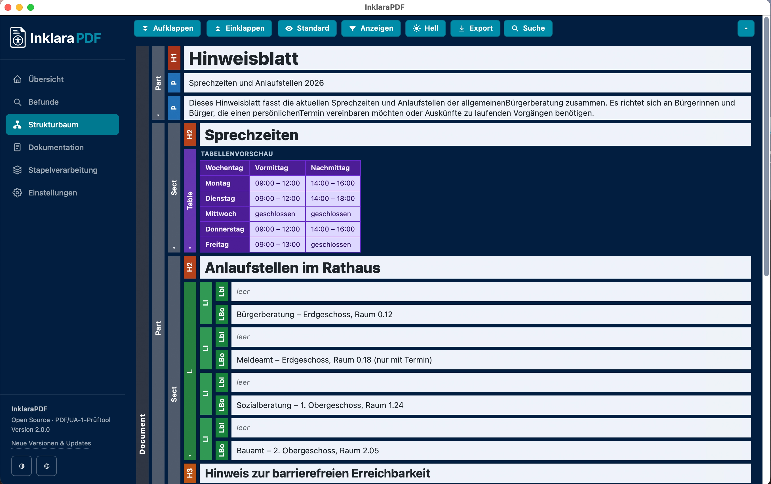Open the Dokumentation section
Image resolution: width=771 pixels, height=484 pixels.
click(62, 147)
